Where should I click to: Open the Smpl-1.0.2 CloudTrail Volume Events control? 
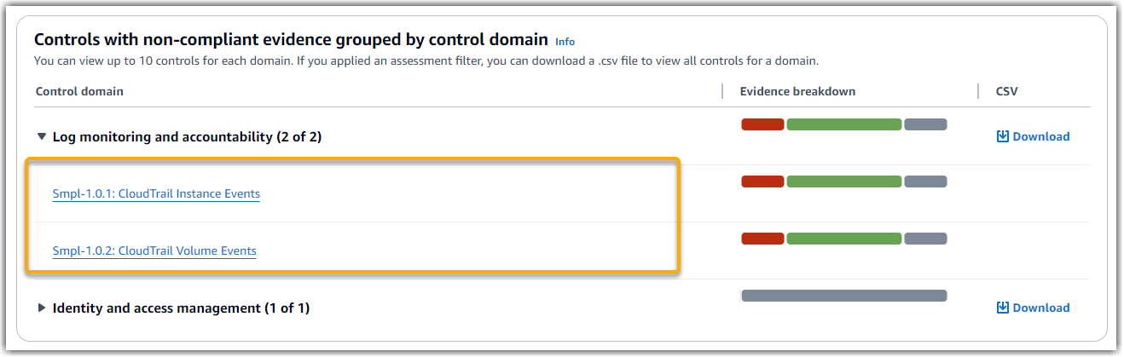tap(154, 250)
